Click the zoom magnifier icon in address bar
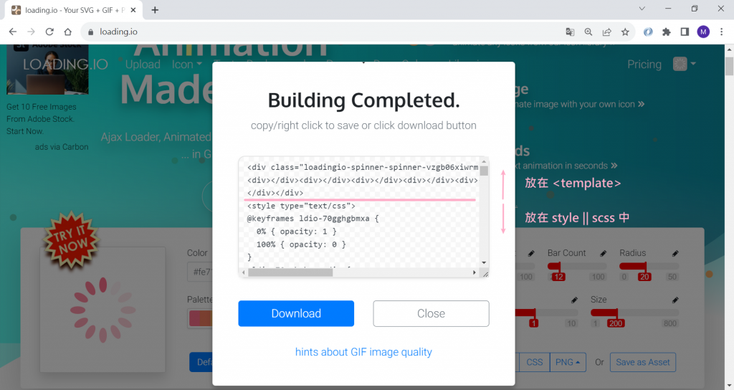The height and width of the screenshot is (390, 734). coord(588,32)
